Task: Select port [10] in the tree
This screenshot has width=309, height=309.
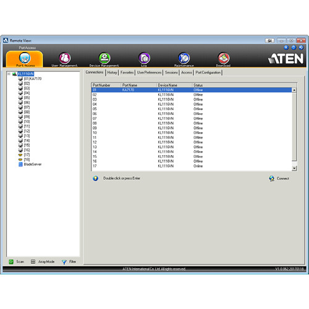Action: pos(27,122)
